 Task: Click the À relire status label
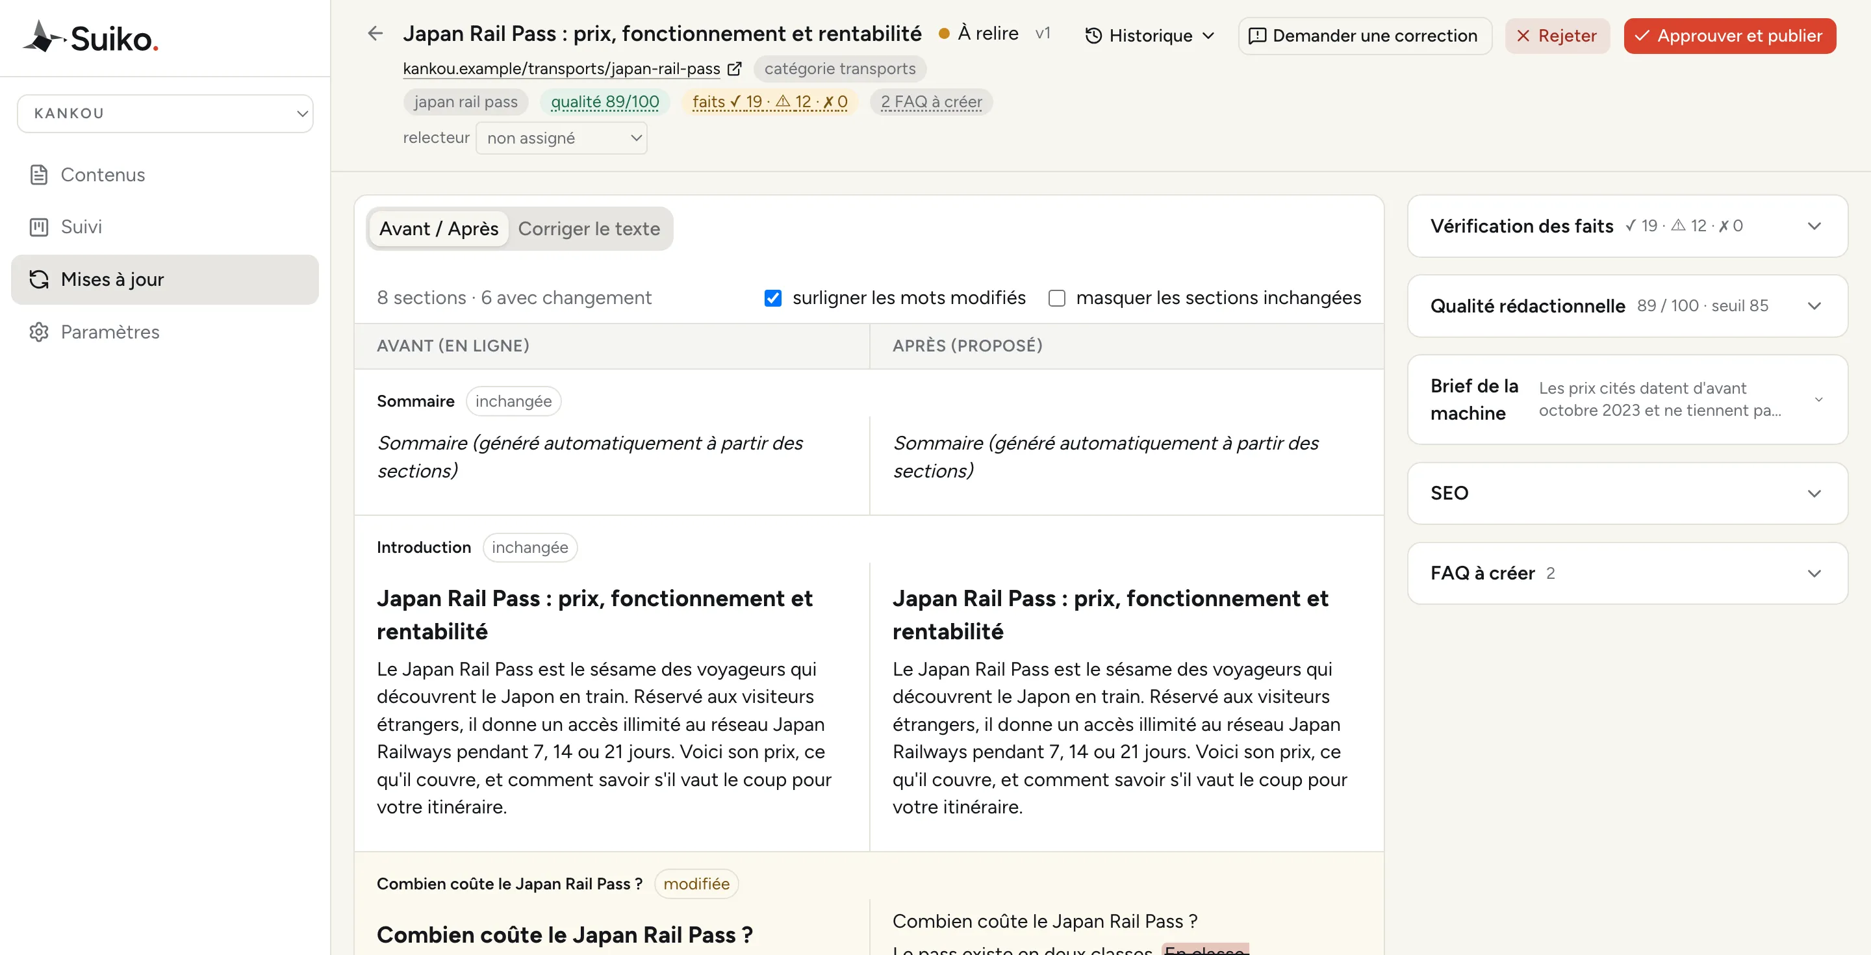point(978,33)
